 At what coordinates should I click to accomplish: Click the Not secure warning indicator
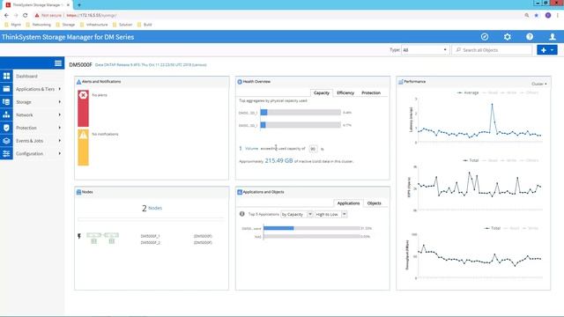click(x=48, y=16)
